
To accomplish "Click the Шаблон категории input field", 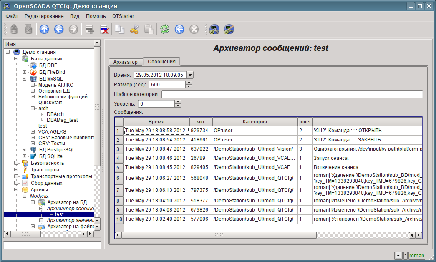I will tap(292, 94).
